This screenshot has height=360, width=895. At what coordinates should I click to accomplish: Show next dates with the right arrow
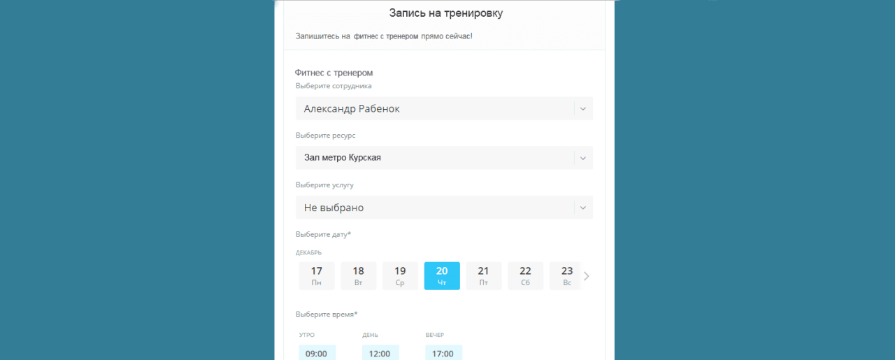pos(586,276)
